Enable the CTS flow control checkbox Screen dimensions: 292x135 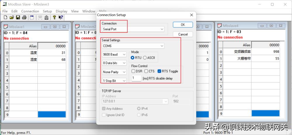[x=146, y=71]
